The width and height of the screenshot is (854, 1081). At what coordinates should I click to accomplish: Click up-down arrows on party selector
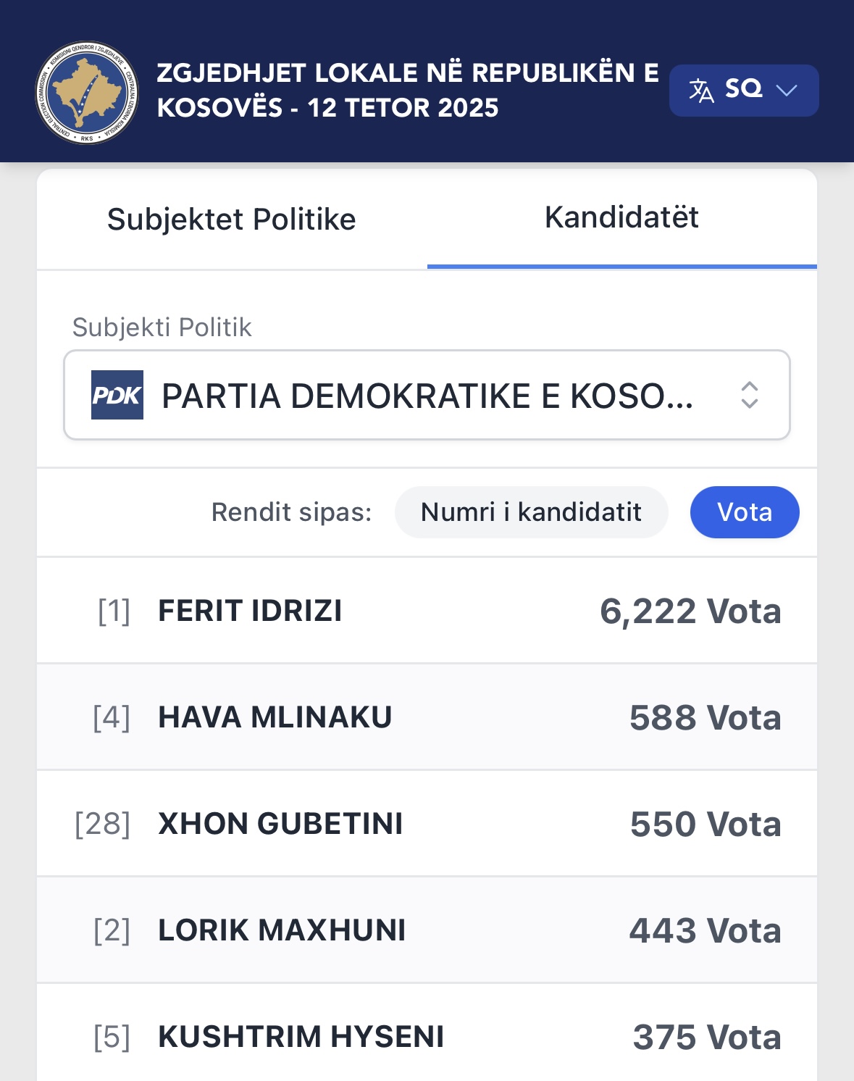click(x=749, y=395)
